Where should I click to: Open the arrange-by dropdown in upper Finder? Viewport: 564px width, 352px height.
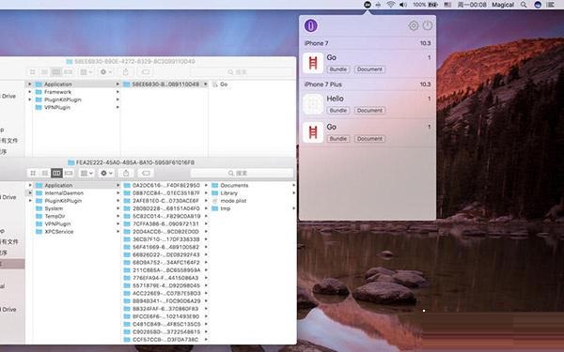click(86, 72)
